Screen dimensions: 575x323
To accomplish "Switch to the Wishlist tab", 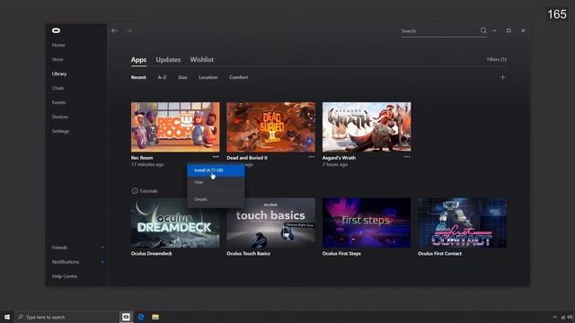I will [201, 60].
